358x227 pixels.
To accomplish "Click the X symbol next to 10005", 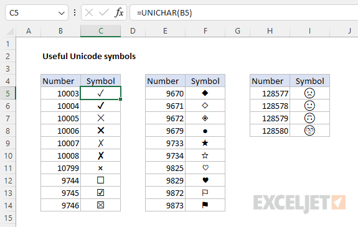I will tap(101, 118).
